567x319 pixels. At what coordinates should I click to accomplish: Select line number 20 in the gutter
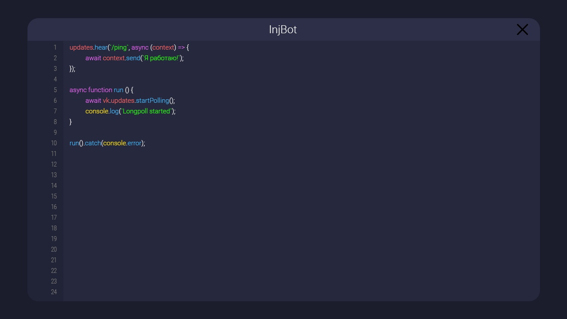(x=54, y=249)
